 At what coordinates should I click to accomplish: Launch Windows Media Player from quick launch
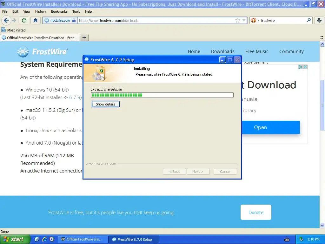tap(52, 239)
